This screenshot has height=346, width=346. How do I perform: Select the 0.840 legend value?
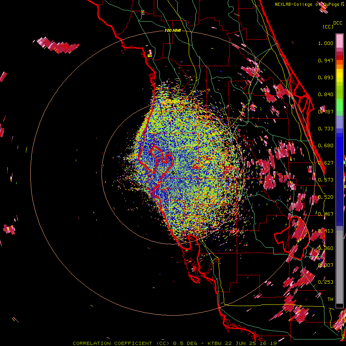tap(326, 94)
